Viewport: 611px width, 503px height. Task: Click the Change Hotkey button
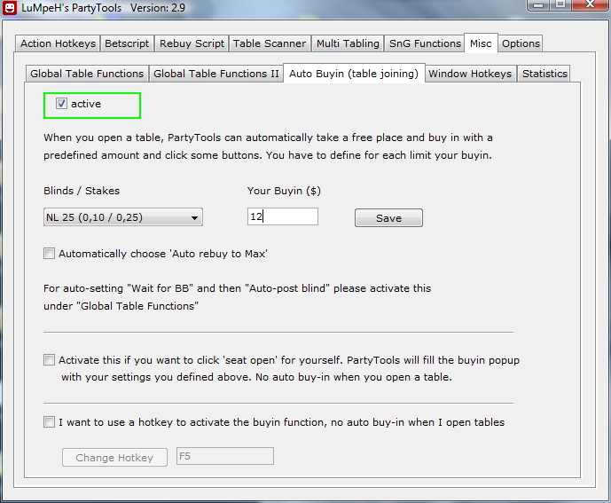pyautogui.click(x=114, y=457)
